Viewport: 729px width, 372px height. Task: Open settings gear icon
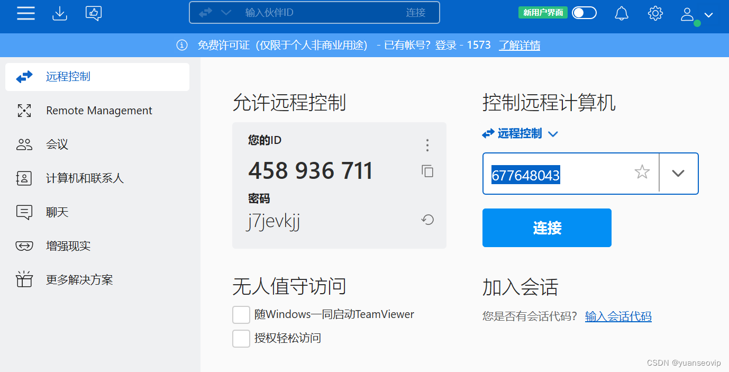point(655,13)
